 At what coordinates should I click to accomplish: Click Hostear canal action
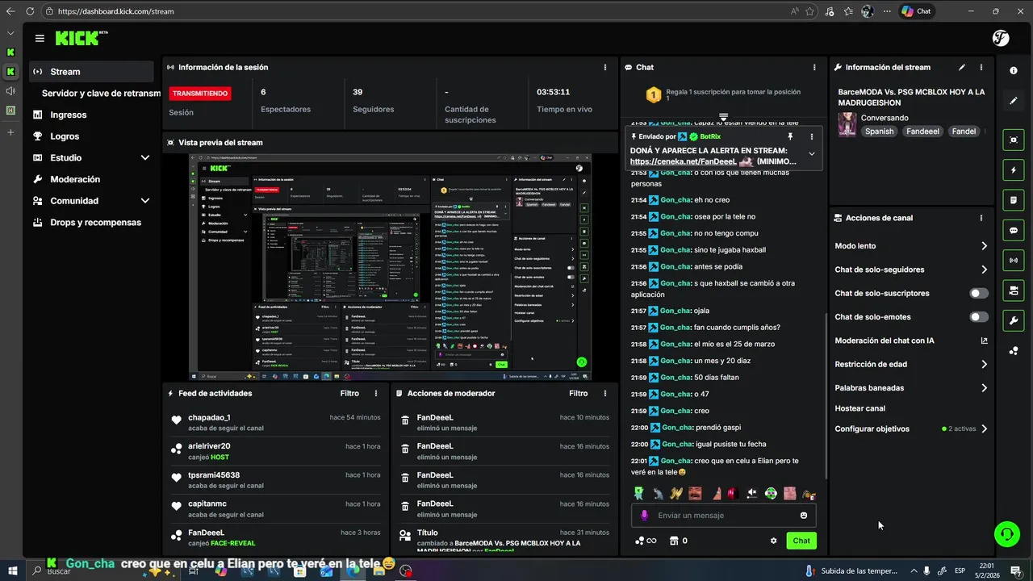[859, 408]
